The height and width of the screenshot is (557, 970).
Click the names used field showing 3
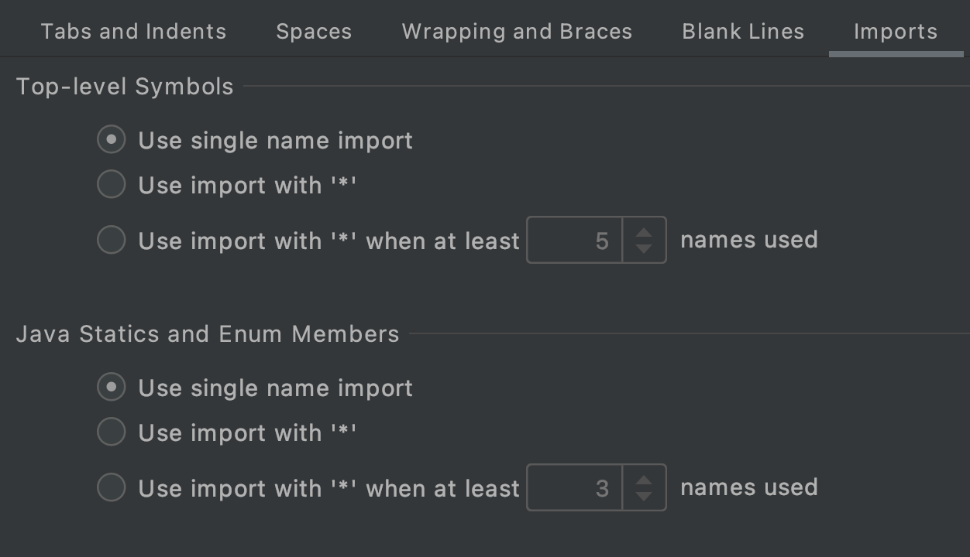(x=577, y=487)
